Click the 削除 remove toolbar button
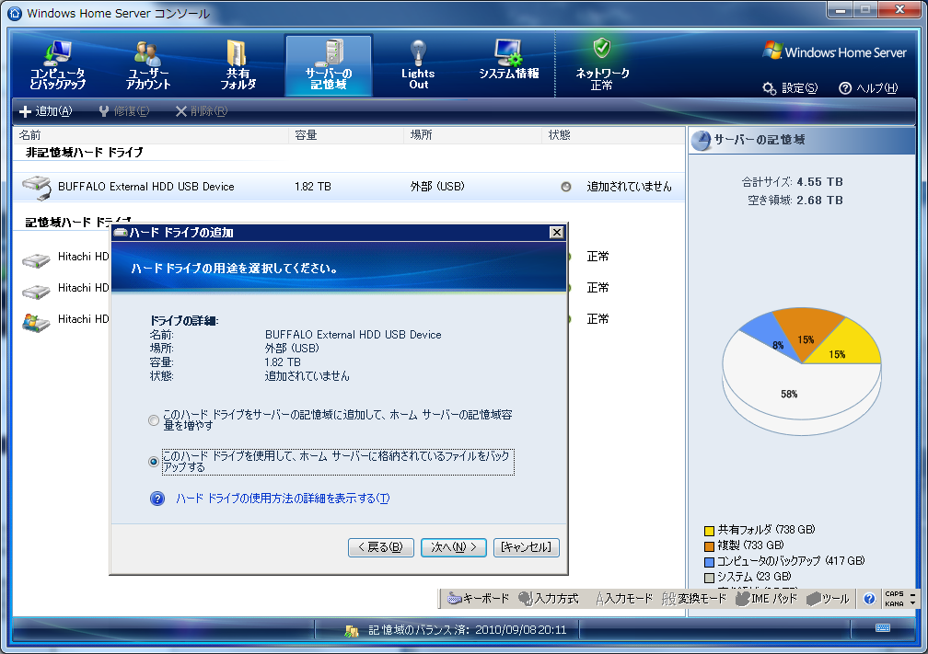 point(202,111)
